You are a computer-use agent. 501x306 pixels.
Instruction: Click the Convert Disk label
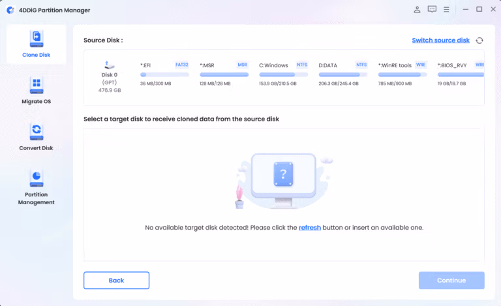tap(36, 148)
